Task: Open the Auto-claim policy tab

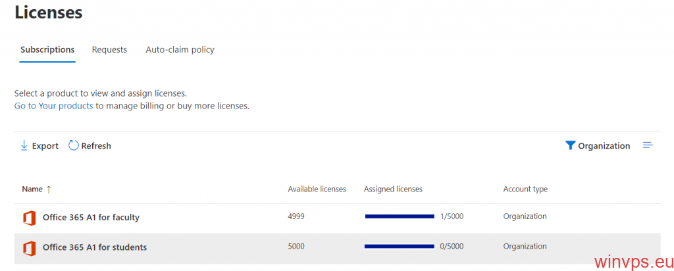Action: 180,49
